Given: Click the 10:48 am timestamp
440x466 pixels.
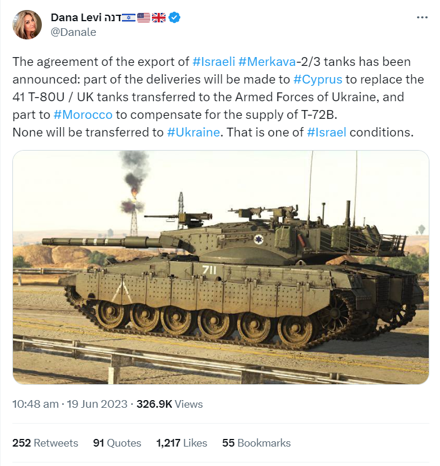Looking at the screenshot, I should tap(36, 404).
